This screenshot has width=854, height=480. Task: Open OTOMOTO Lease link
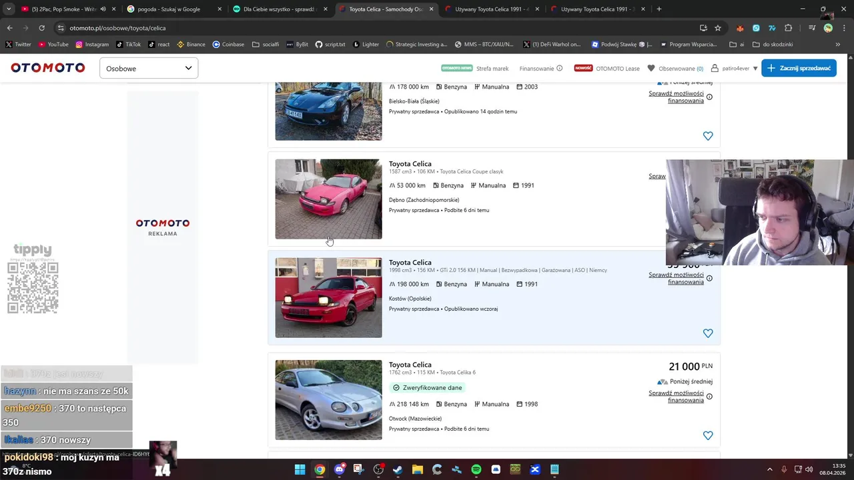pyautogui.click(x=618, y=68)
